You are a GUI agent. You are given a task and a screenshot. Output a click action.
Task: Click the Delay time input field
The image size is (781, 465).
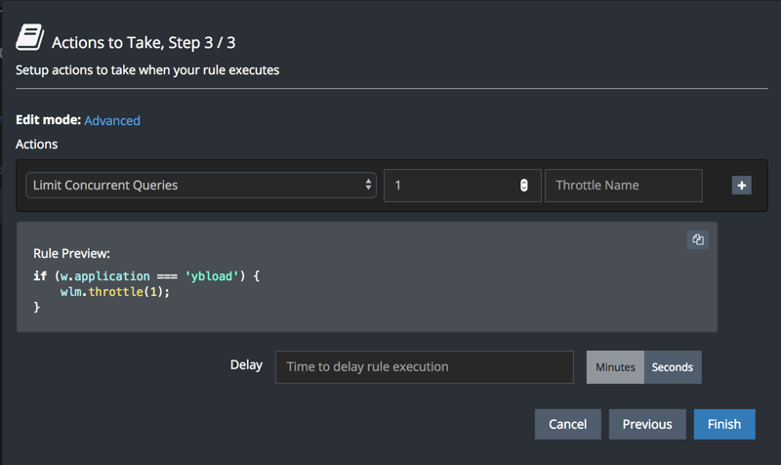click(424, 367)
